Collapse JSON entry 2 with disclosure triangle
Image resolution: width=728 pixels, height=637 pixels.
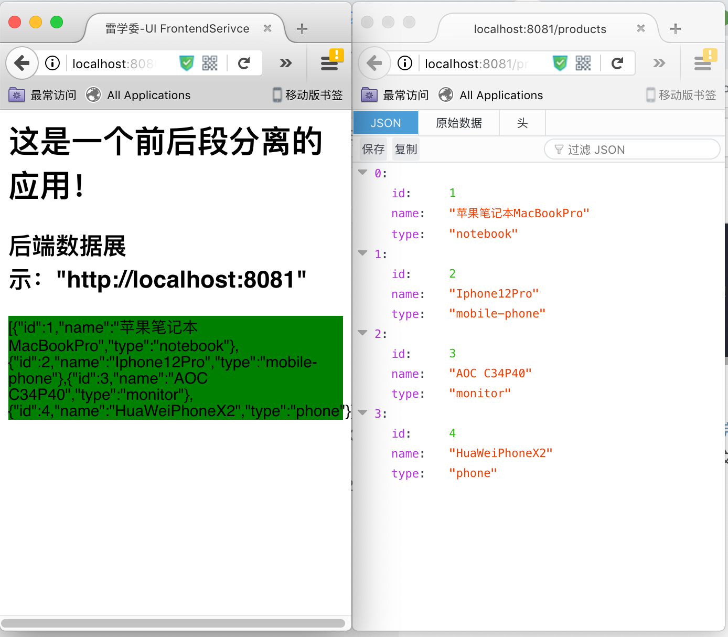click(362, 332)
